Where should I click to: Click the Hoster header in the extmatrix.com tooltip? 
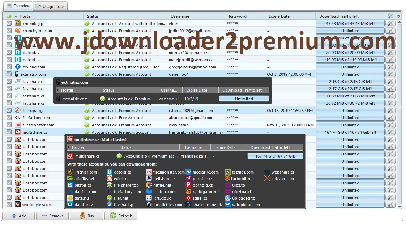pyautogui.click(x=78, y=90)
